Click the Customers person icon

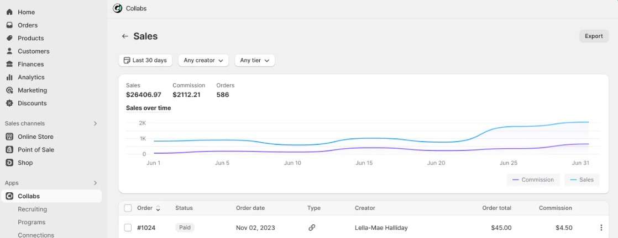click(9, 51)
